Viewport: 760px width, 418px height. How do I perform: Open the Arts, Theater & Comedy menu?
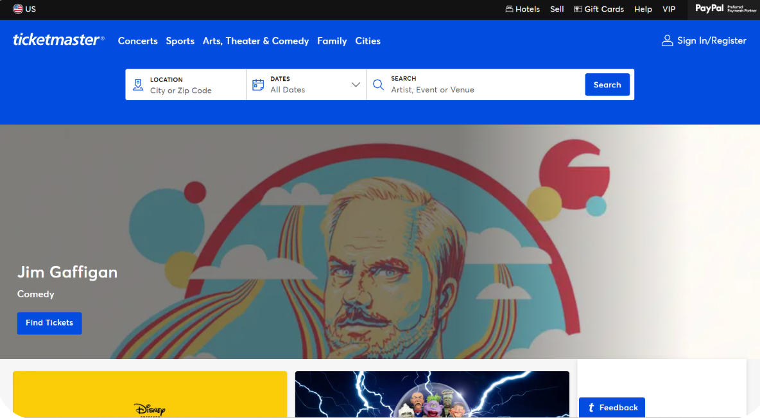(255, 40)
